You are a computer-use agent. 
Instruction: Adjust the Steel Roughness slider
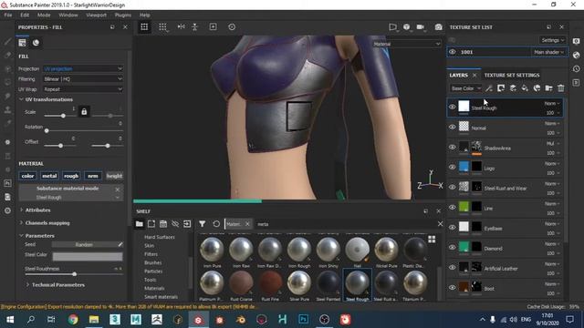74,274
